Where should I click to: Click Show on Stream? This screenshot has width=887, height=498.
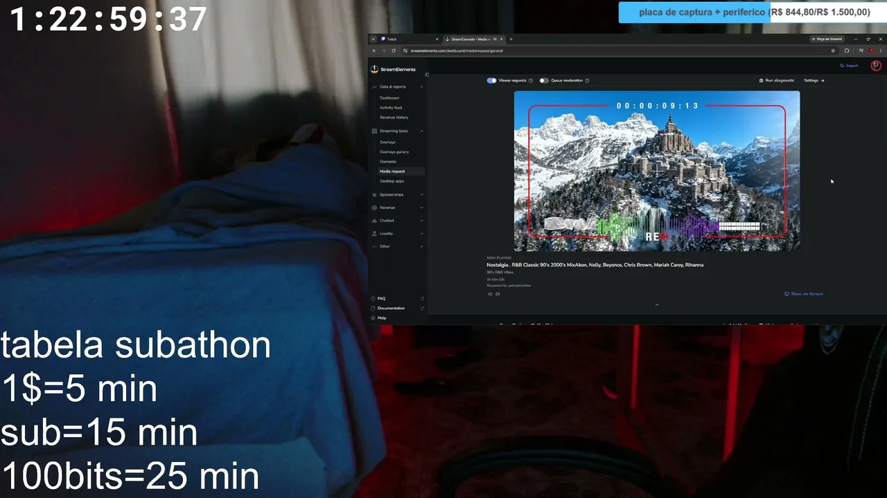point(804,294)
